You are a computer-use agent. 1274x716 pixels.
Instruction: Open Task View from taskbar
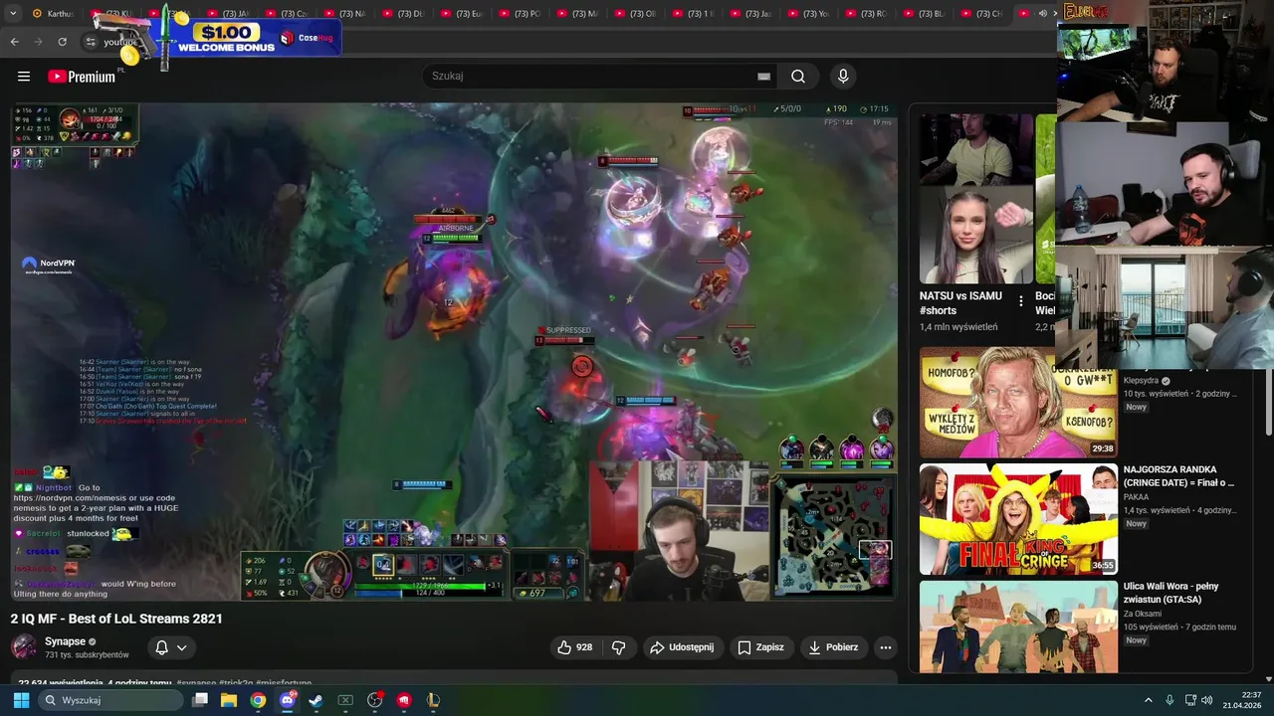click(x=200, y=700)
